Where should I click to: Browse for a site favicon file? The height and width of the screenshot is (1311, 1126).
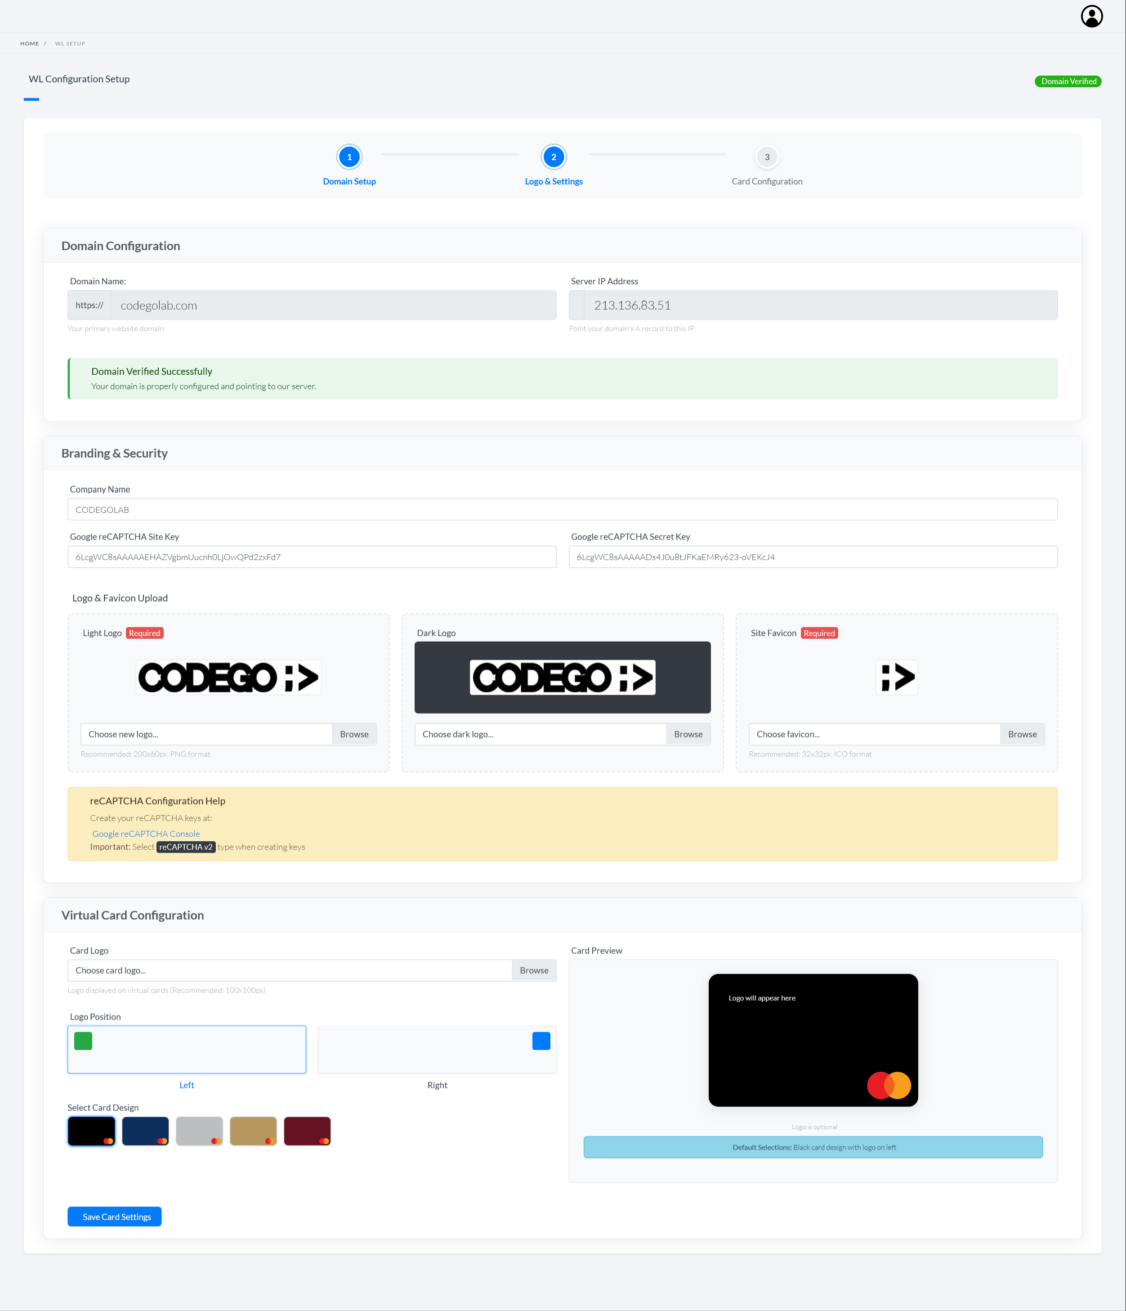pos(1022,734)
